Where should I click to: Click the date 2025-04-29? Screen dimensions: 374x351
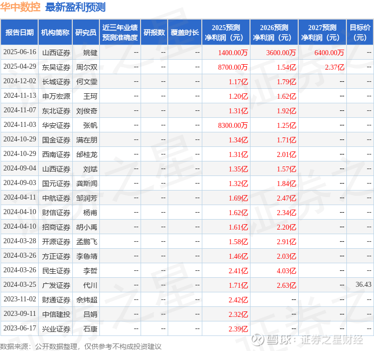[x=20, y=67]
